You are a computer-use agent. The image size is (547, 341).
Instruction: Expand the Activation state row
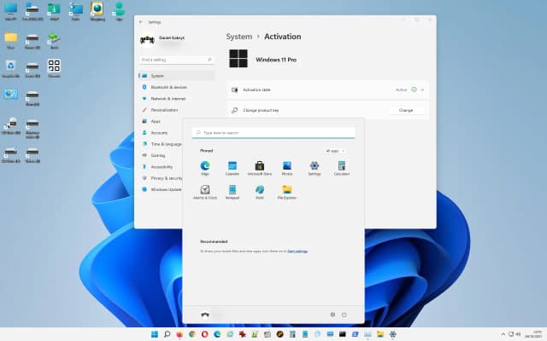pos(422,89)
